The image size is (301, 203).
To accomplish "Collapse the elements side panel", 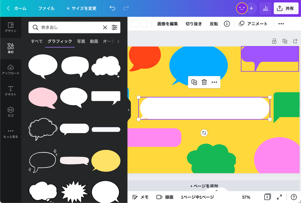I will click(128, 110).
